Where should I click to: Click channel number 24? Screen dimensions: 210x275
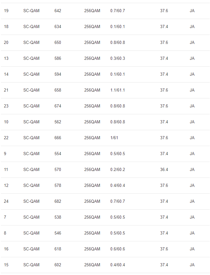(6, 202)
